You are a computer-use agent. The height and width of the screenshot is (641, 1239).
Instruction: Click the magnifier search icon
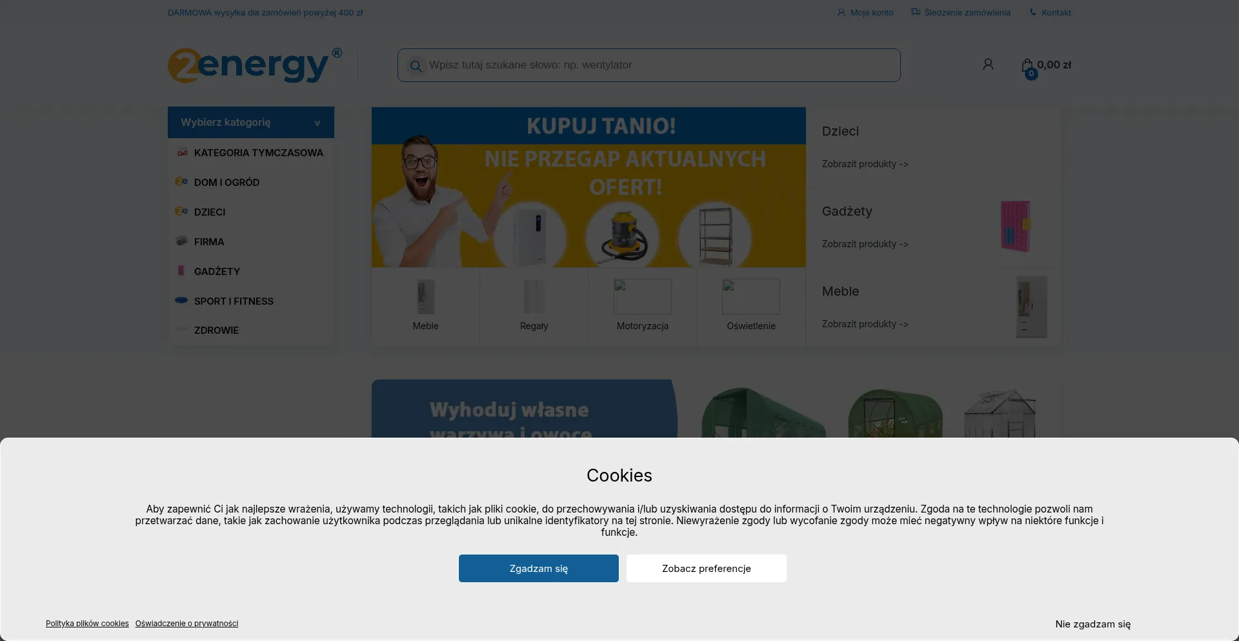coord(416,66)
